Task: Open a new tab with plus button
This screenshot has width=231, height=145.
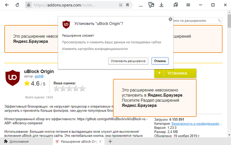Action: (x=110, y=141)
